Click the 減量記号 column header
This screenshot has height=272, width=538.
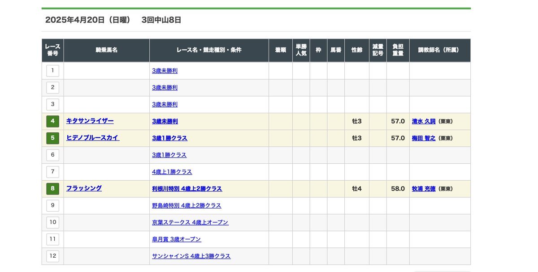click(378, 50)
